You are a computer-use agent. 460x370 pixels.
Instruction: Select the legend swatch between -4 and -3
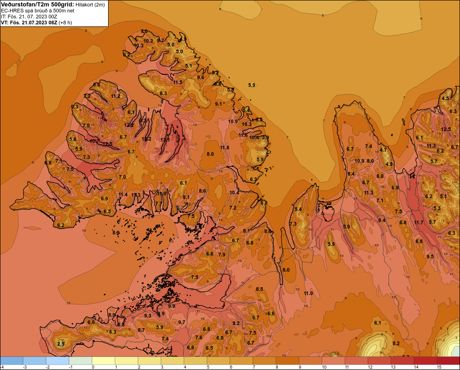pyautogui.click(x=12, y=361)
